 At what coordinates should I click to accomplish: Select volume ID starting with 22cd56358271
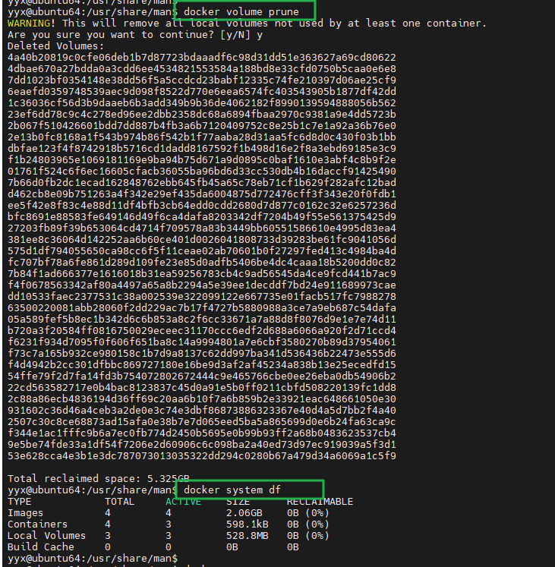[x=202, y=388]
